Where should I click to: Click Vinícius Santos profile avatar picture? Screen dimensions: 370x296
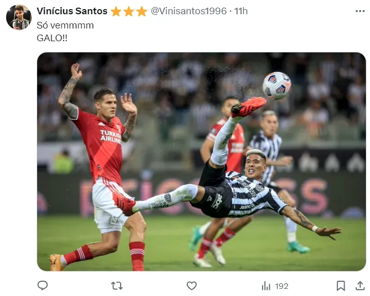point(19,17)
